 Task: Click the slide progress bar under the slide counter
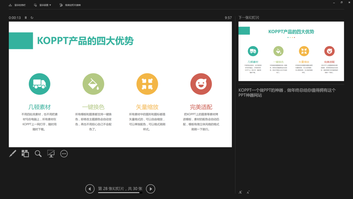click(x=120, y=193)
